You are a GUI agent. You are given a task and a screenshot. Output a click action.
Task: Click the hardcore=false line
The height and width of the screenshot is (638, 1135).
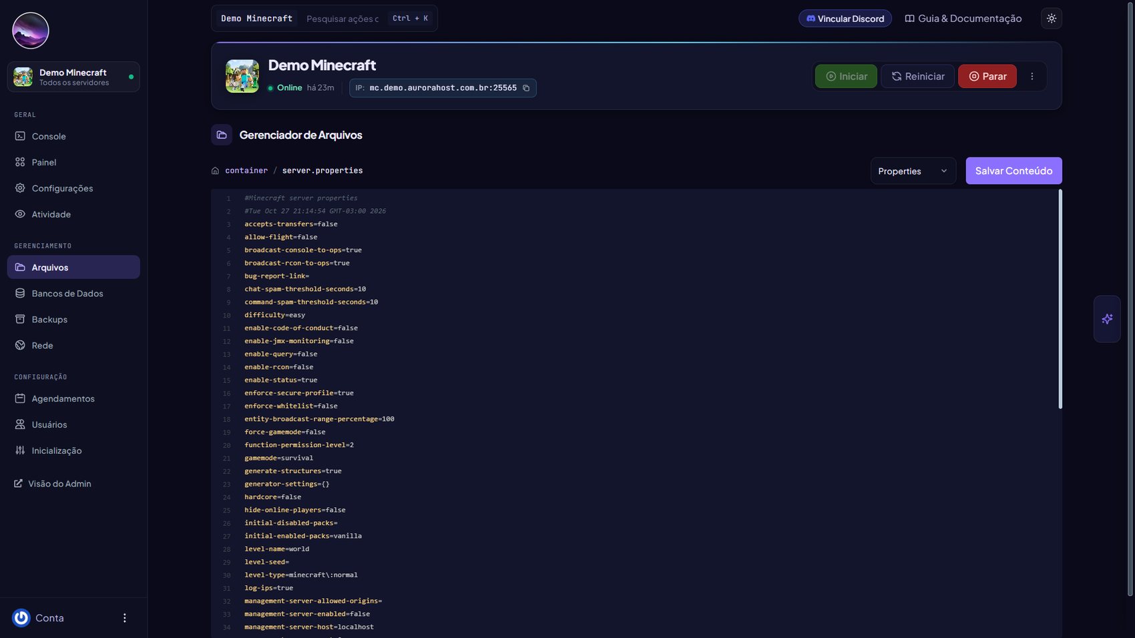tap(272, 497)
